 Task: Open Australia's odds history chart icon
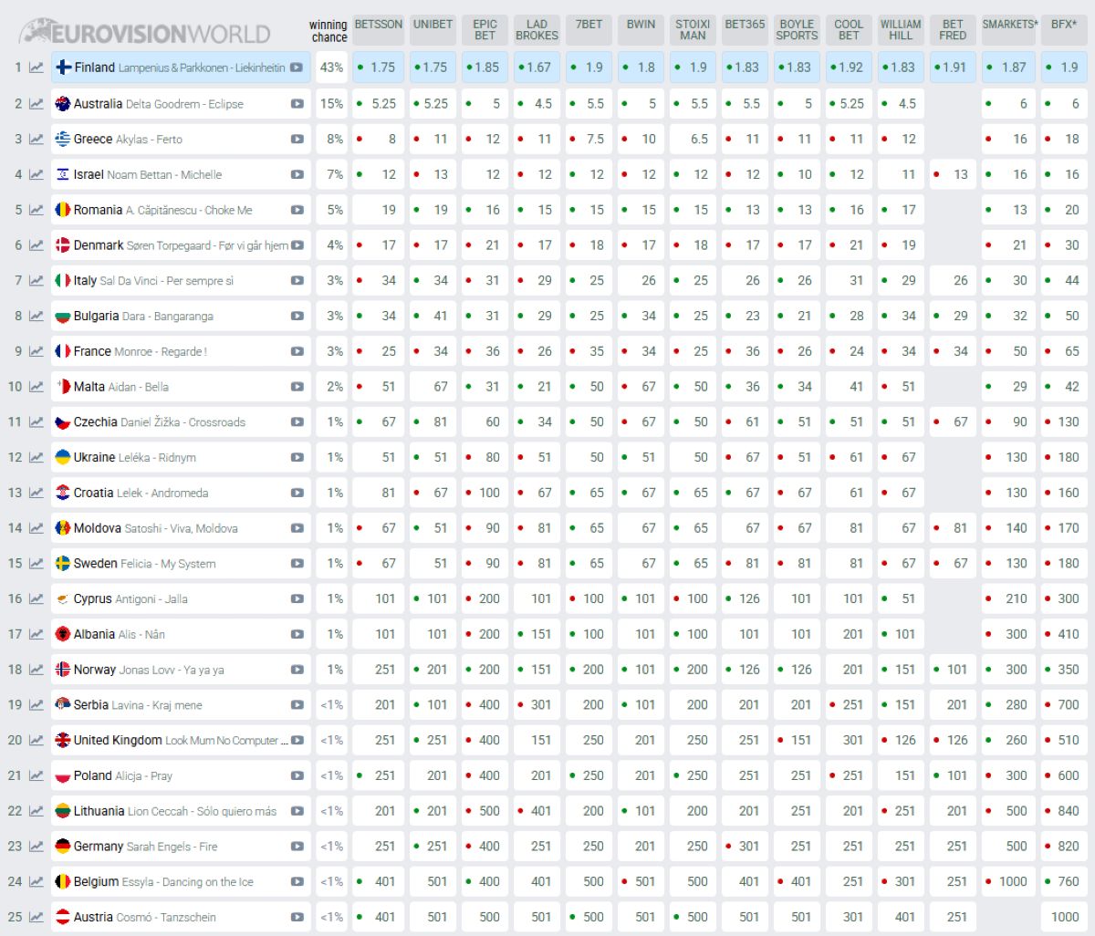36,104
